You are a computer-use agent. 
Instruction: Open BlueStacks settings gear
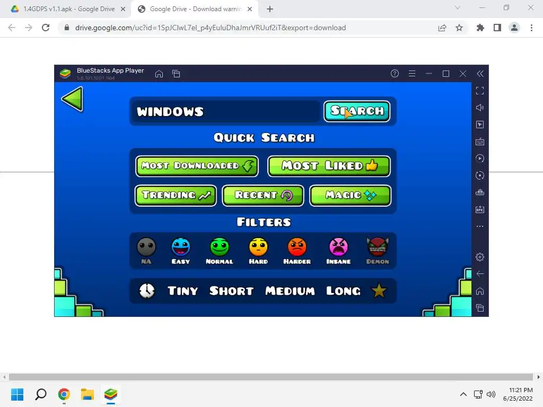(480, 257)
